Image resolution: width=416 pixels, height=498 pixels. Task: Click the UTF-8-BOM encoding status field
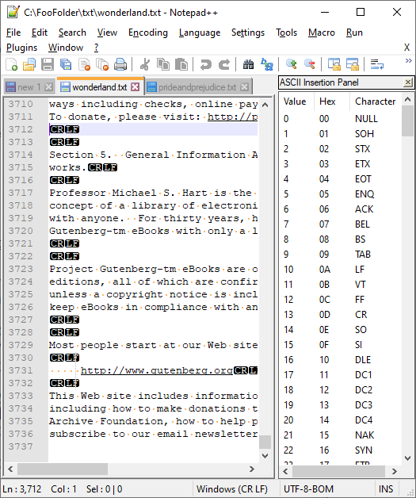[x=308, y=488]
